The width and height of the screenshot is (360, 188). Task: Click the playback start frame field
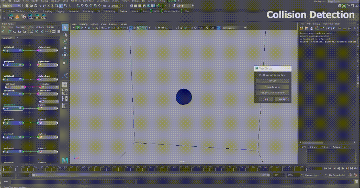(22, 175)
